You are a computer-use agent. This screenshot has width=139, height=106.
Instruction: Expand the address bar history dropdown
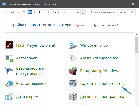pos(78,13)
